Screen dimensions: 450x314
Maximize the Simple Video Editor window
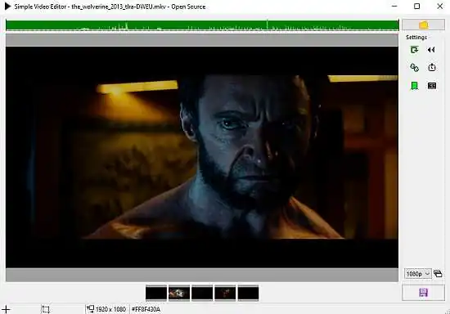(x=417, y=7)
